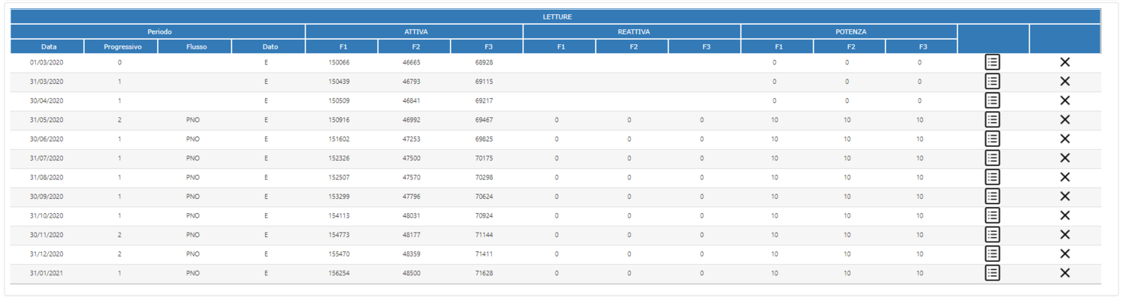Image resolution: width=1123 pixels, height=300 pixels.
Task: Click Attiva F3 value 69217
Action: click(x=484, y=100)
